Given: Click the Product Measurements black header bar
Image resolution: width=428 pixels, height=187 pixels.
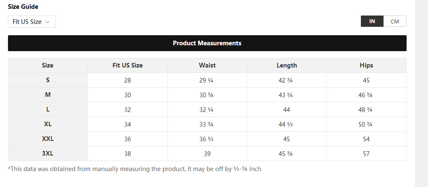Looking at the screenshot, I should pyautogui.click(x=207, y=43).
